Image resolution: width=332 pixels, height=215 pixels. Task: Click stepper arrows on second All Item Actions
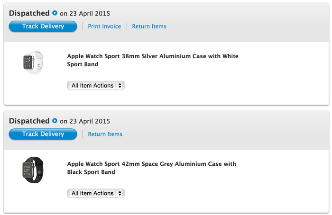coord(120,193)
